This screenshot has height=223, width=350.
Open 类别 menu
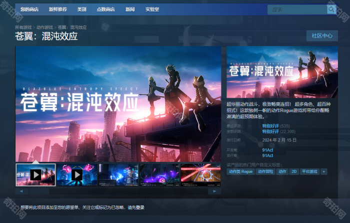click(81, 10)
